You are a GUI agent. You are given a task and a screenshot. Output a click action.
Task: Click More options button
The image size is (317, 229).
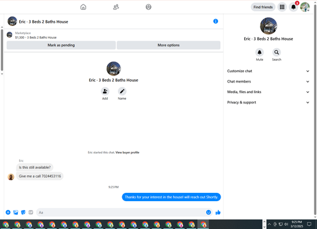[x=169, y=45]
